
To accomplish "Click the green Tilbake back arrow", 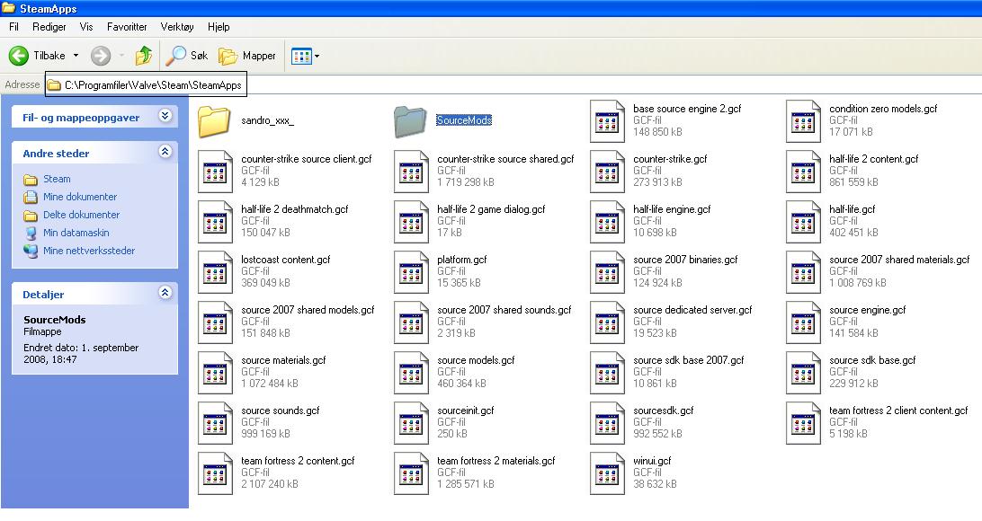I will pos(19,56).
